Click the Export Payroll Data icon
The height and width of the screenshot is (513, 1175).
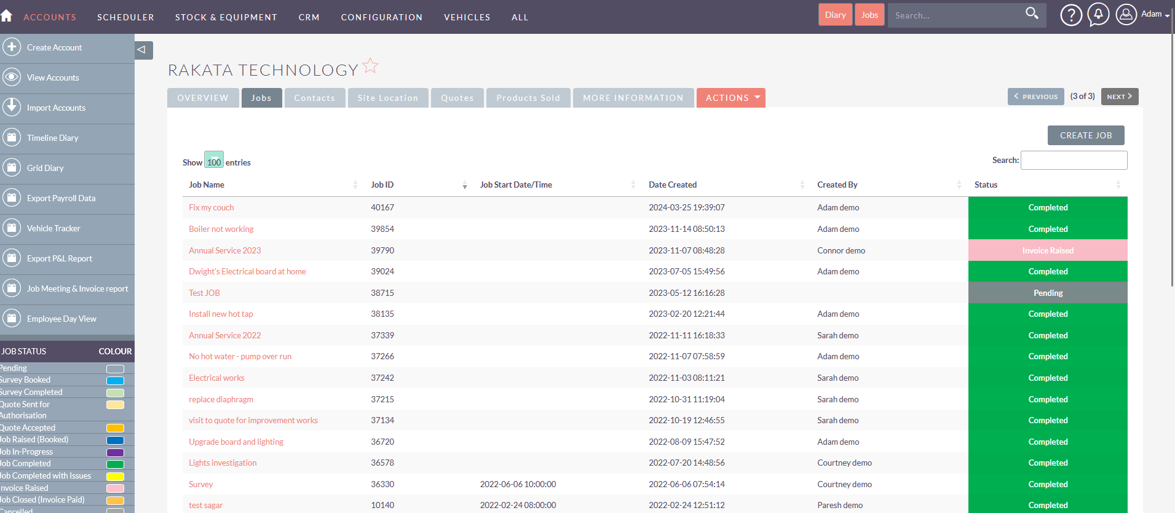(x=12, y=197)
